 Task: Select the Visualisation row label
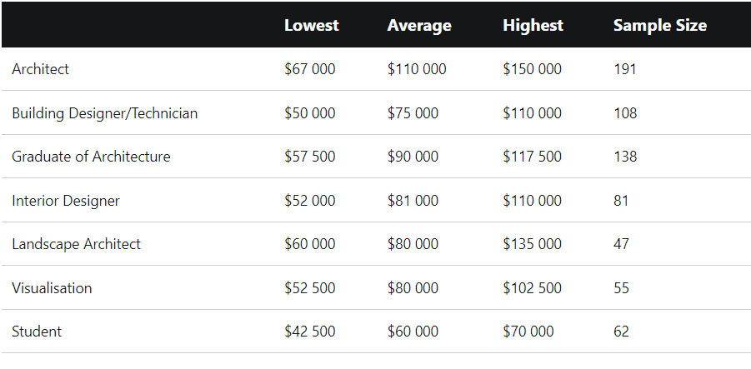52,288
